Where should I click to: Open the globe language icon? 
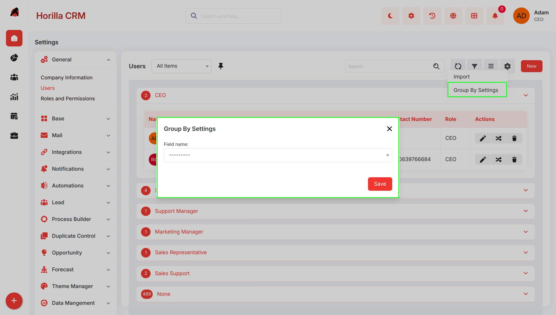pyautogui.click(x=453, y=16)
